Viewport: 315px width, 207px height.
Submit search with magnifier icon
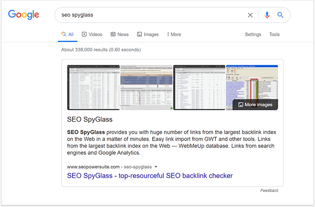pos(280,15)
